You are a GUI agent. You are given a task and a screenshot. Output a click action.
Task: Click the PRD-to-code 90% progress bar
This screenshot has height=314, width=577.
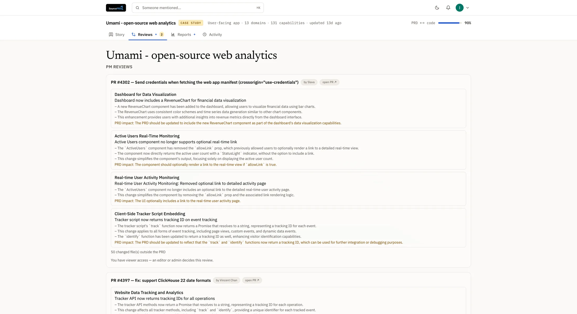click(450, 23)
